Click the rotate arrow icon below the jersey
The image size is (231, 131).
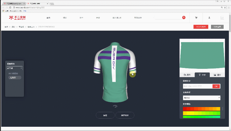pyautogui.click(x=115, y=106)
